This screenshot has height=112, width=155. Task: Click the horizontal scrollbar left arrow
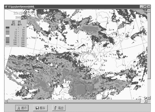point(6,101)
